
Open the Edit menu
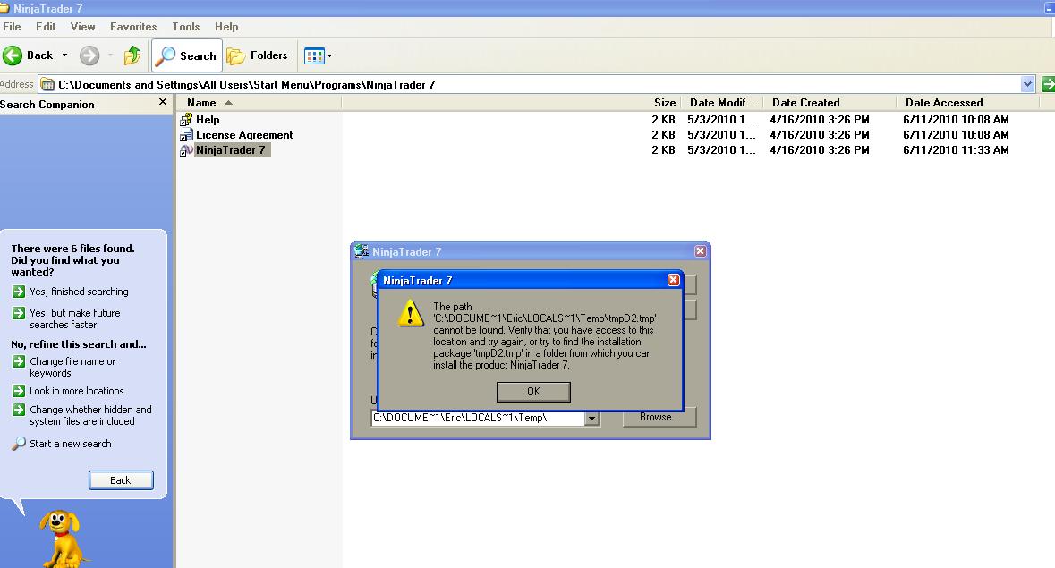46,27
